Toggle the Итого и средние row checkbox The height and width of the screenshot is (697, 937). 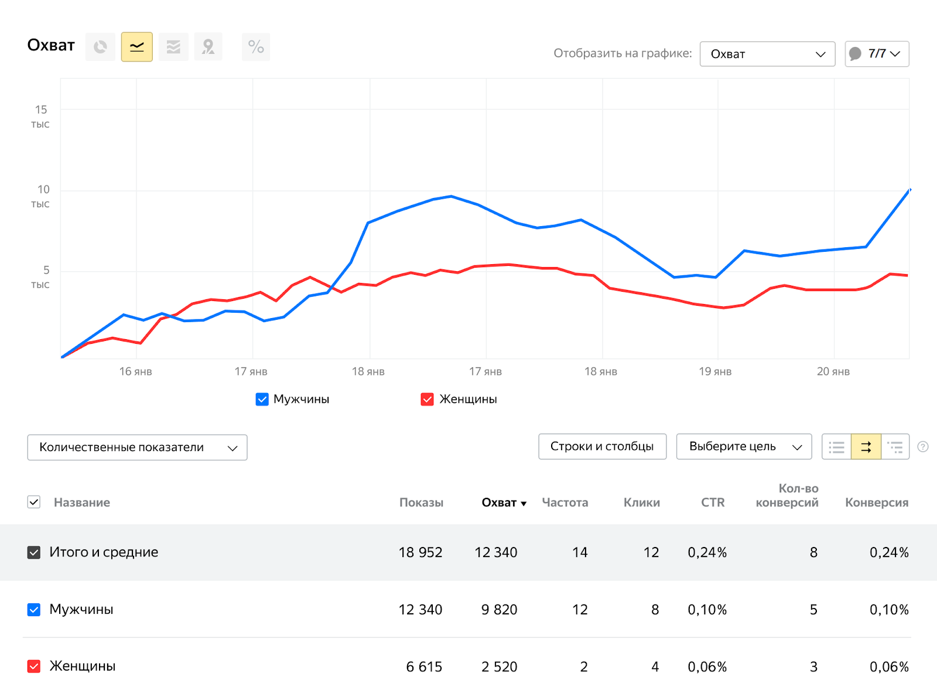tap(34, 552)
